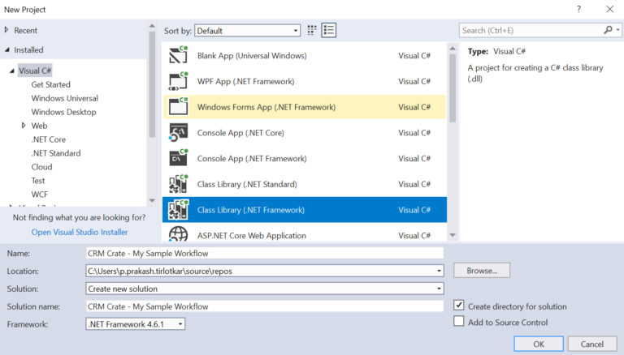Click template list scrollbar down arrow
Viewport: 624px width, 355px height.
pos(453,235)
